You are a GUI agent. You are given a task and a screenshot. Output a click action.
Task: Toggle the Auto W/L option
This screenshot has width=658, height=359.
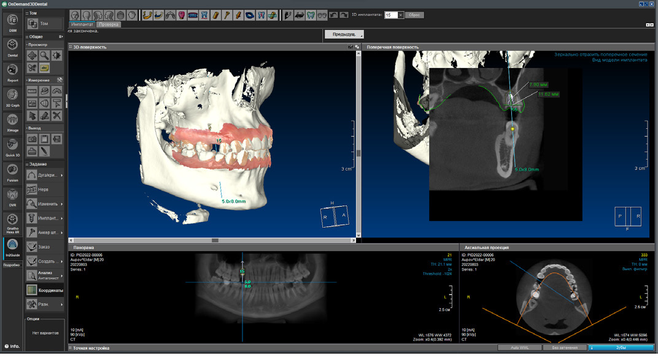[x=519, y=347]
